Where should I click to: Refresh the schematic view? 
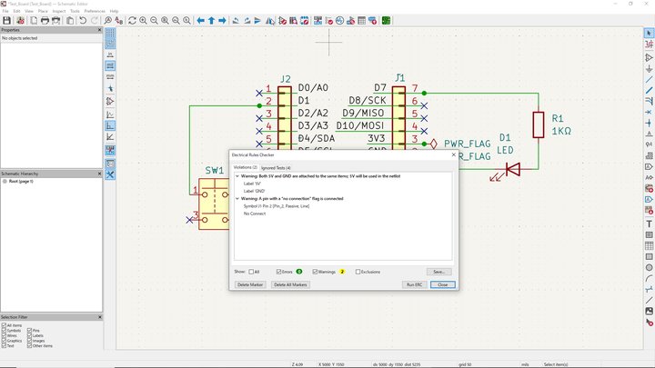tap(132, 20)
